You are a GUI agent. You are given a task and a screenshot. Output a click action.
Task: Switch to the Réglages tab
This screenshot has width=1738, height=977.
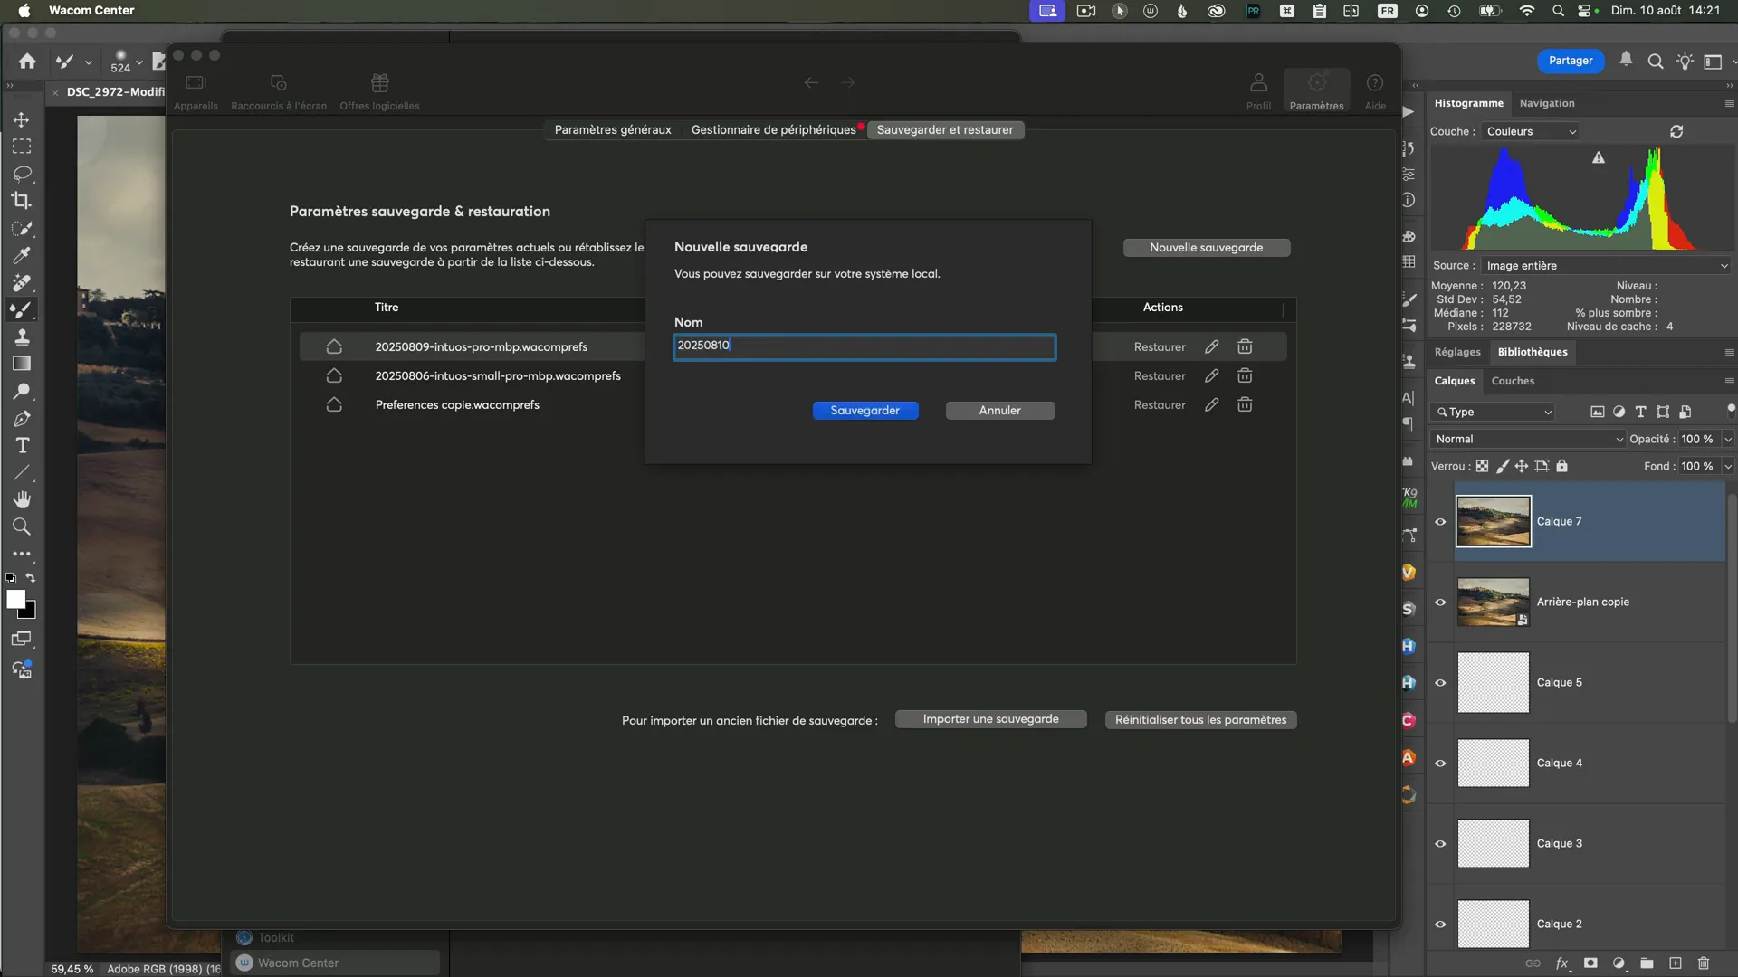pyautogui.click(x=1457, y=352)
